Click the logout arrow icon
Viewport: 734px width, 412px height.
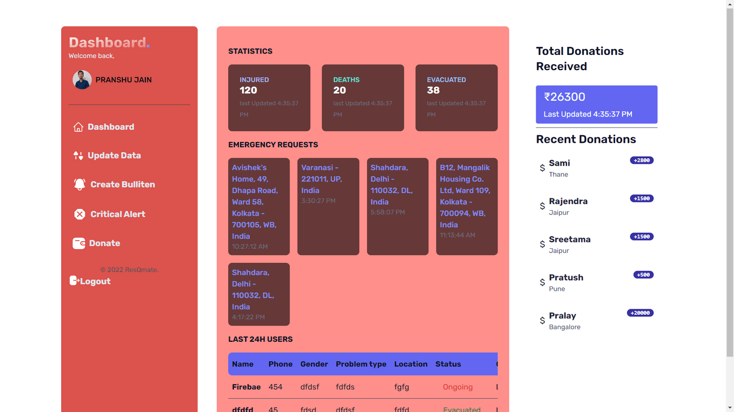pos(74,281)
